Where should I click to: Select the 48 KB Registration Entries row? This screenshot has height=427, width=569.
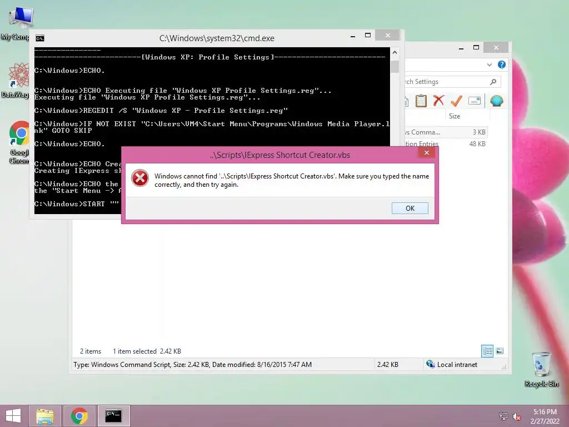click(446, 144)
